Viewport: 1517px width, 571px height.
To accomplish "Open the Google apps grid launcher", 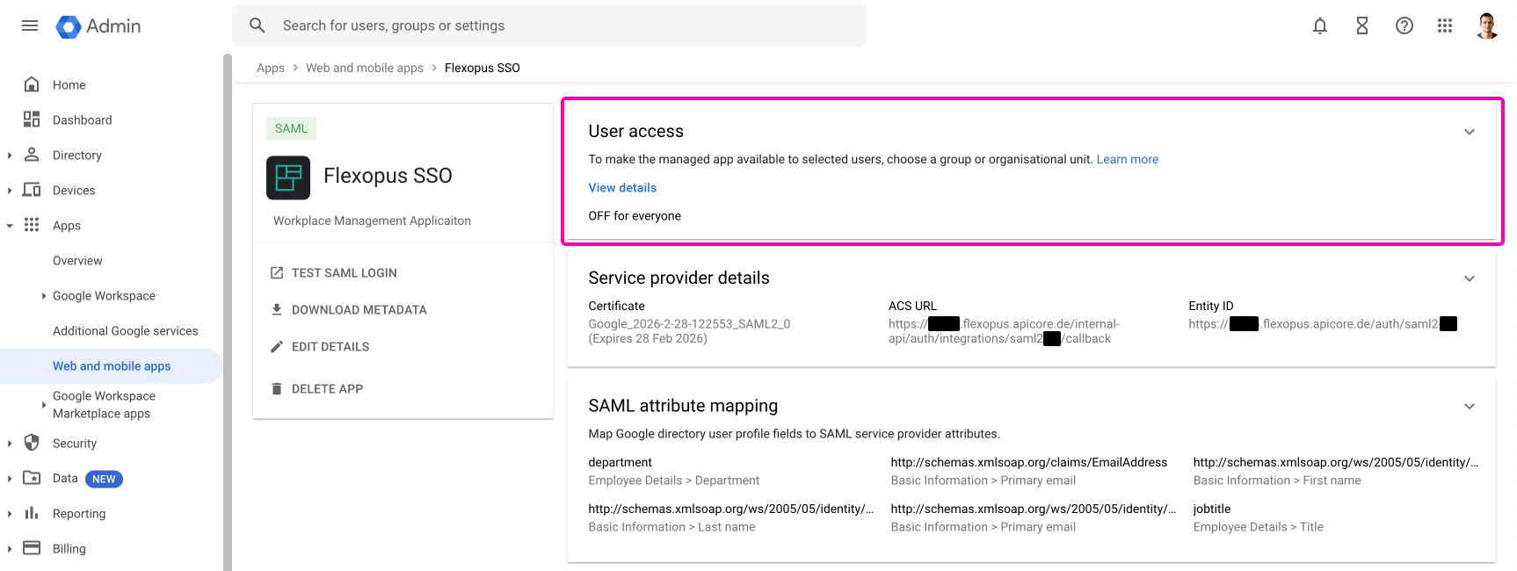I will click(1445, 25).
